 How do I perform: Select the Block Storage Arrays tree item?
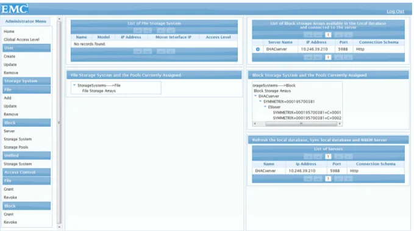tap(272, 91)
